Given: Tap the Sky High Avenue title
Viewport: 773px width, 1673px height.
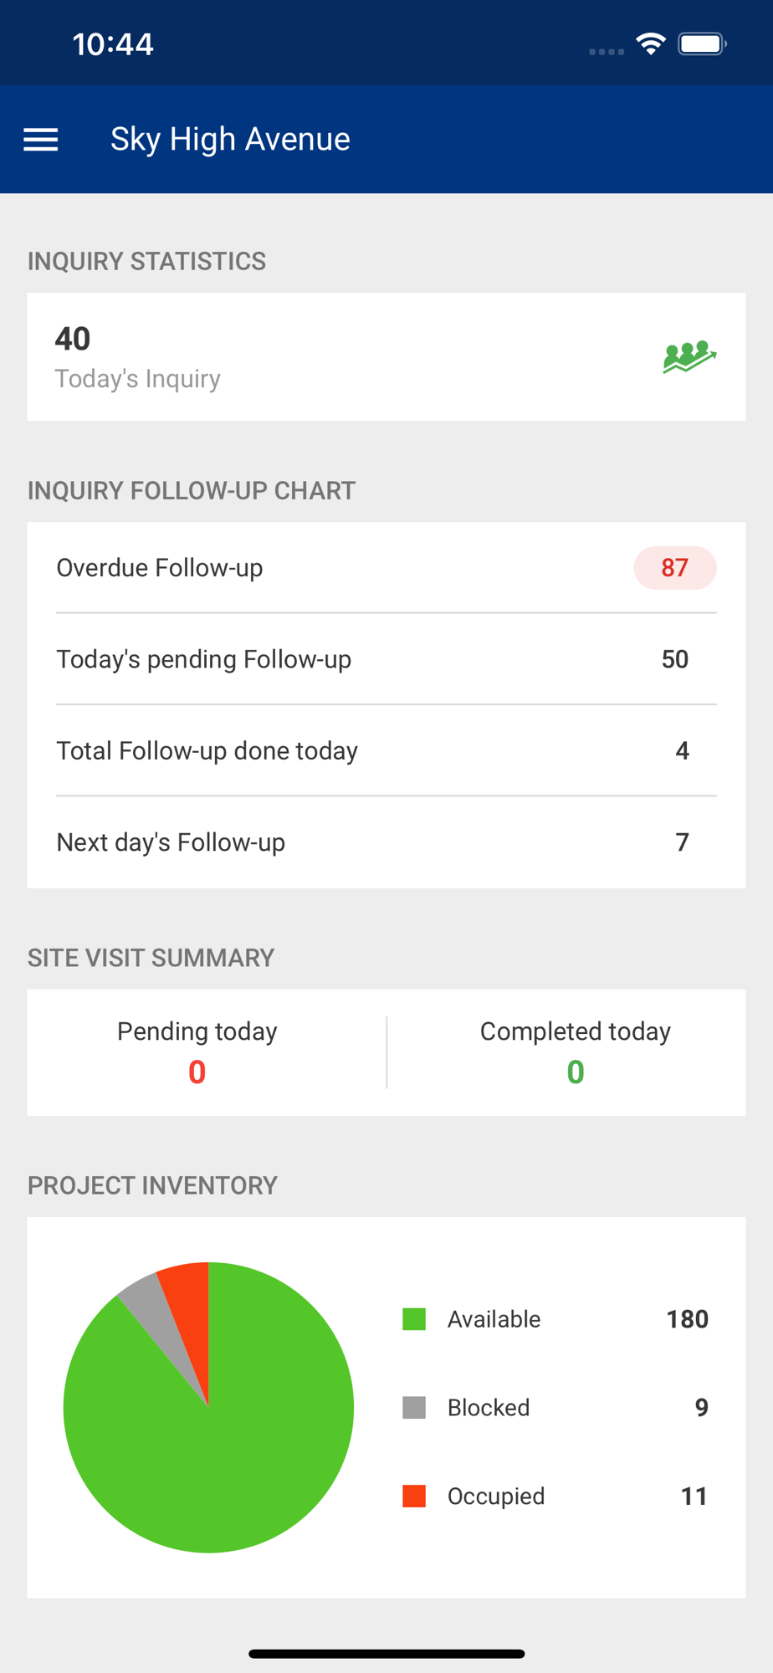Looking at the screenshot, I should [230, 140].
